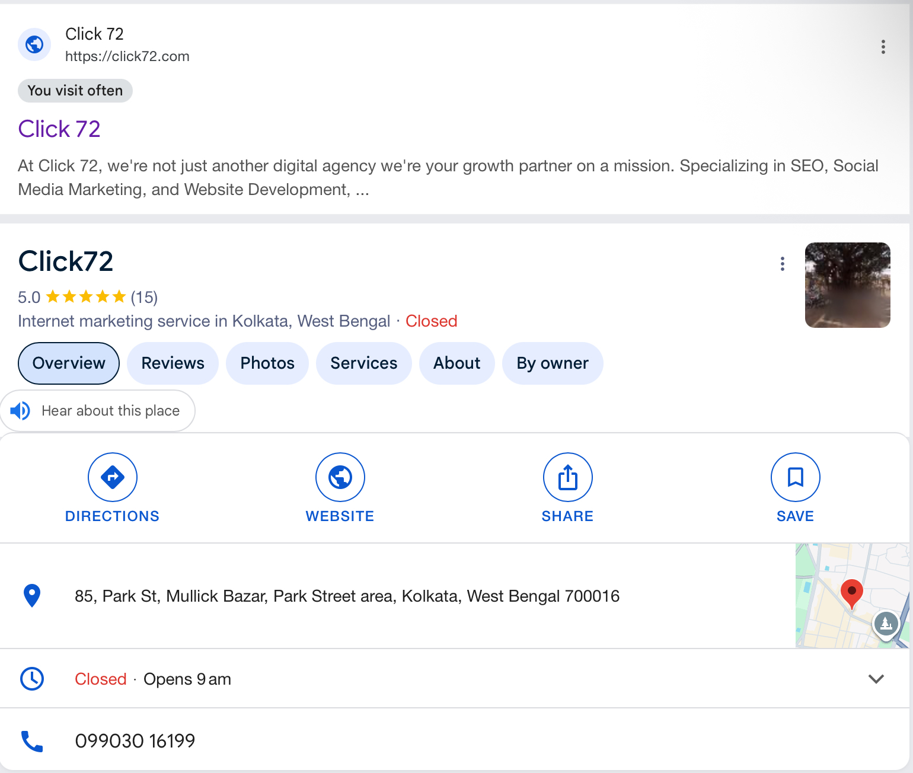Click the phone handset icon
The height and width of the screenshot is (773, 913).
pos(32,741)
